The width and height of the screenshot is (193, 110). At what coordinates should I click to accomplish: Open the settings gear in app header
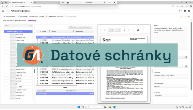click(189, 11)
